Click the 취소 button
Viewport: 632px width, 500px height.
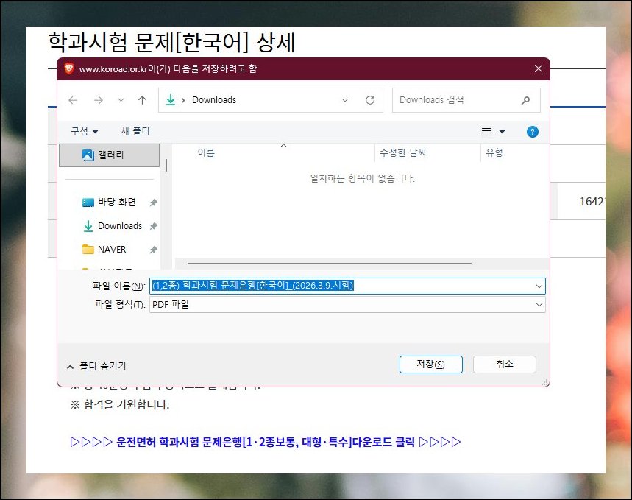tap(504, 365)
